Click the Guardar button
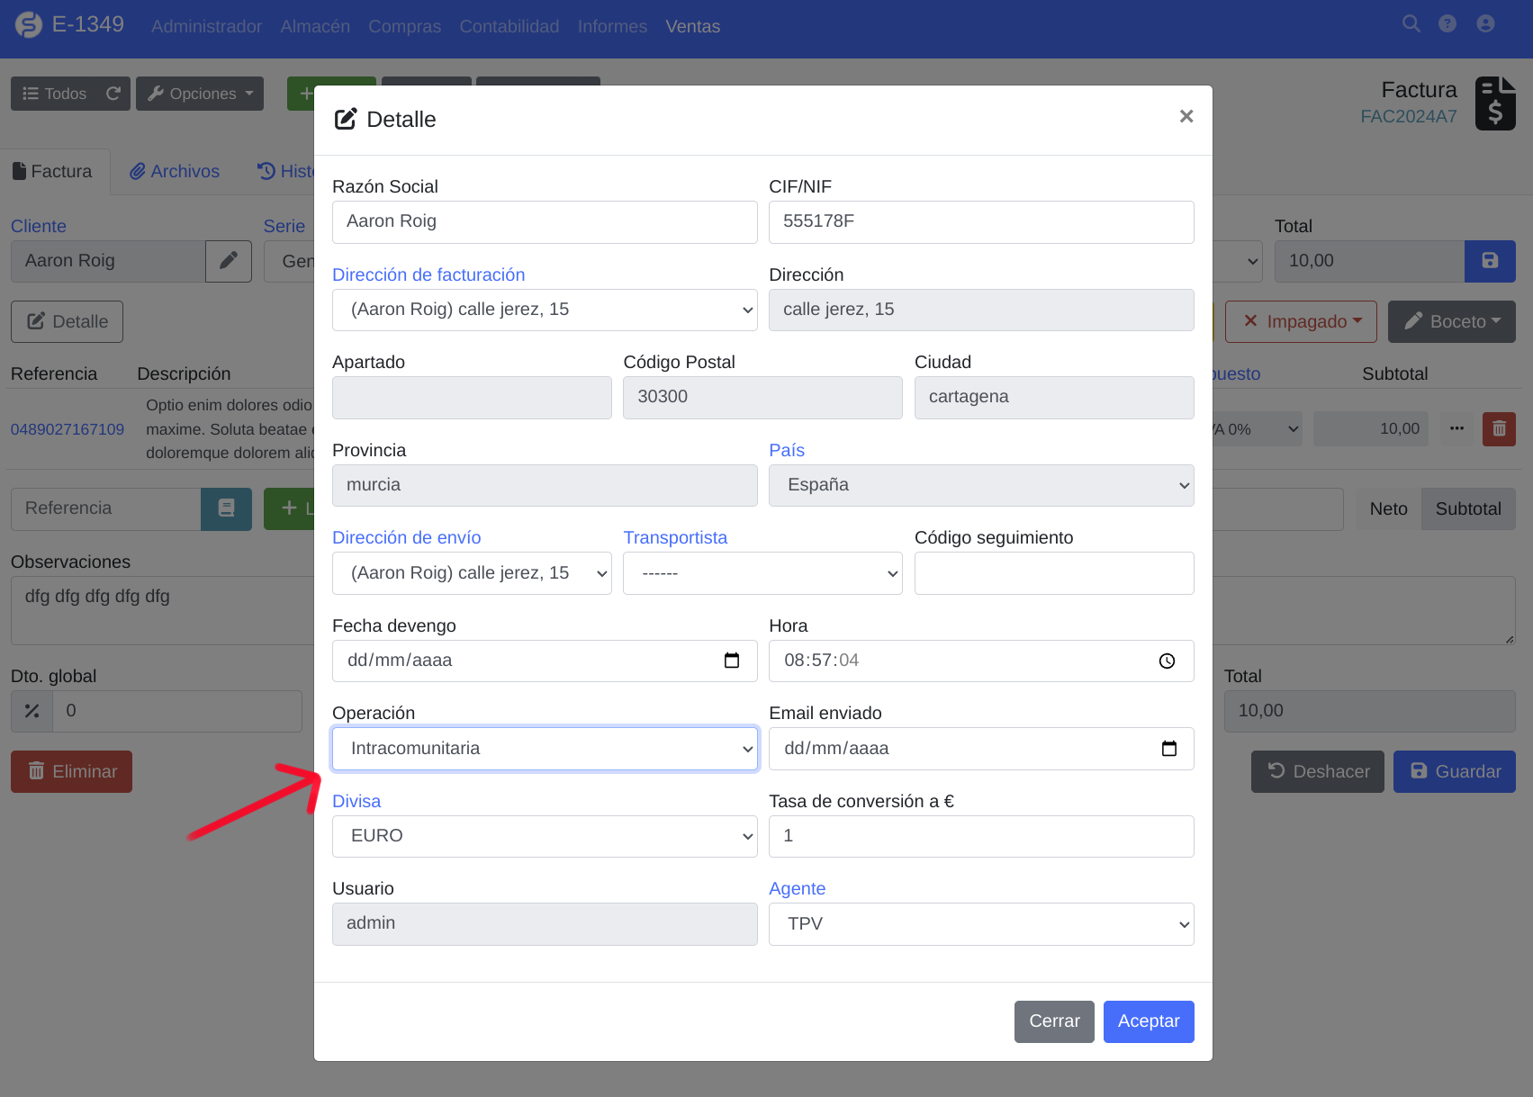The width and height of the screenshot is (1533, 1097). click(1454, 771)
